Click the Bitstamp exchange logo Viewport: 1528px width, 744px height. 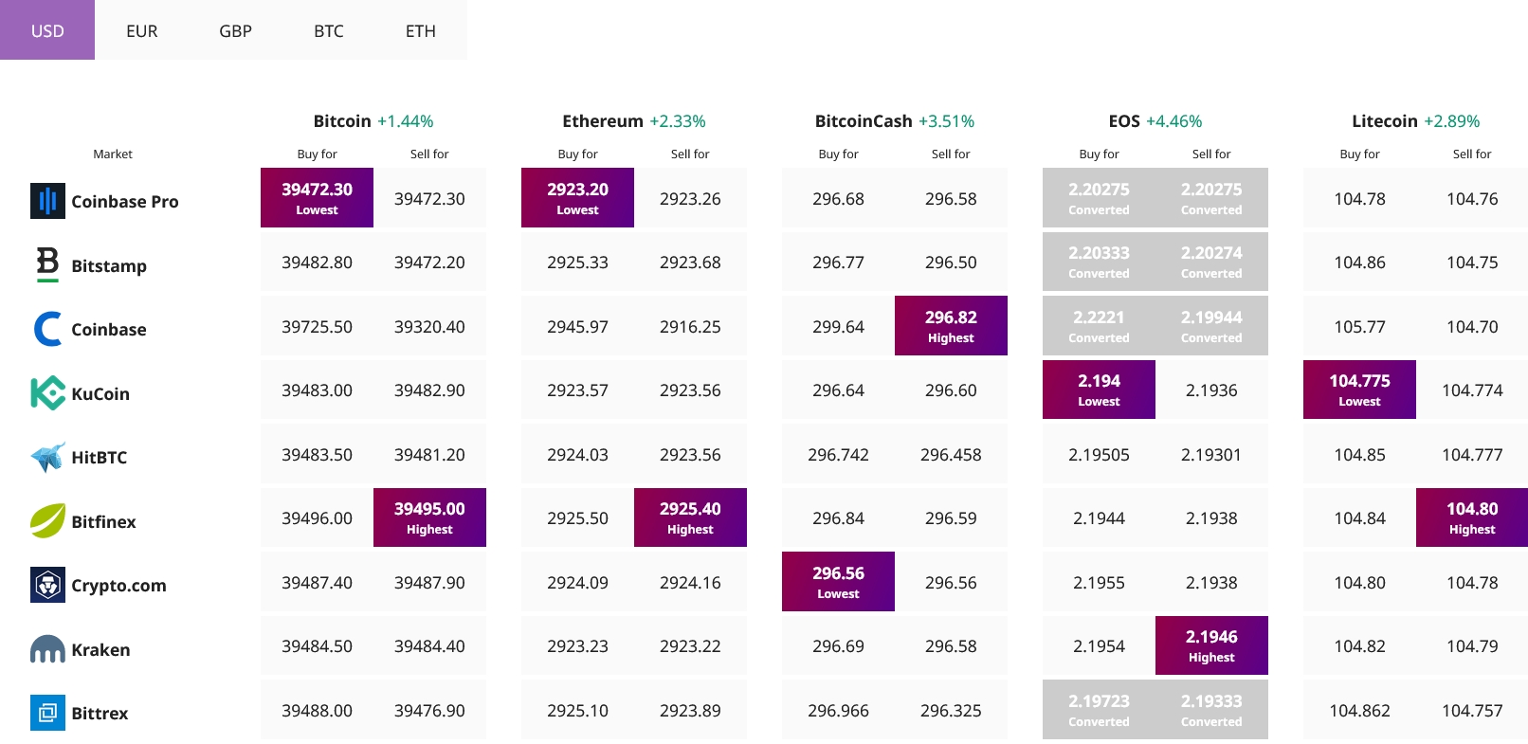click(x=47, y=264)
